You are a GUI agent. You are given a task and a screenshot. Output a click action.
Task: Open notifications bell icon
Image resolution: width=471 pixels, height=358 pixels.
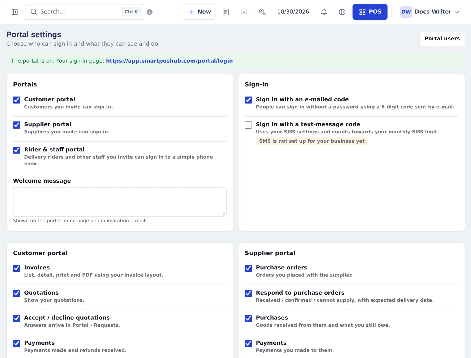pyautogui.click(x=324, y=12)
